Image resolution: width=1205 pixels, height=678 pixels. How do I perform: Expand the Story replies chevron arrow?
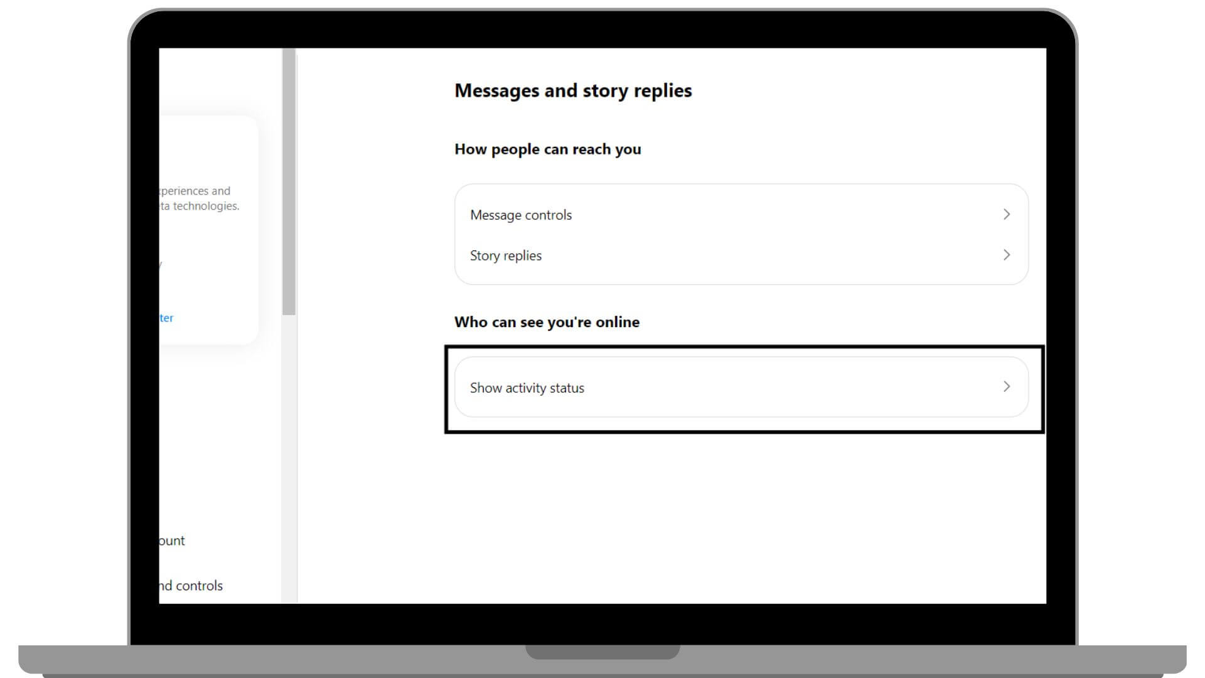[1007, 255]
